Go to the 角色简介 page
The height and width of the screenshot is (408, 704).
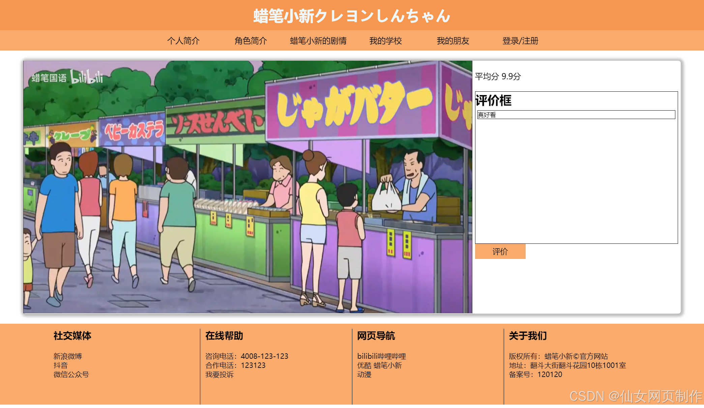[x=251, y=41]
